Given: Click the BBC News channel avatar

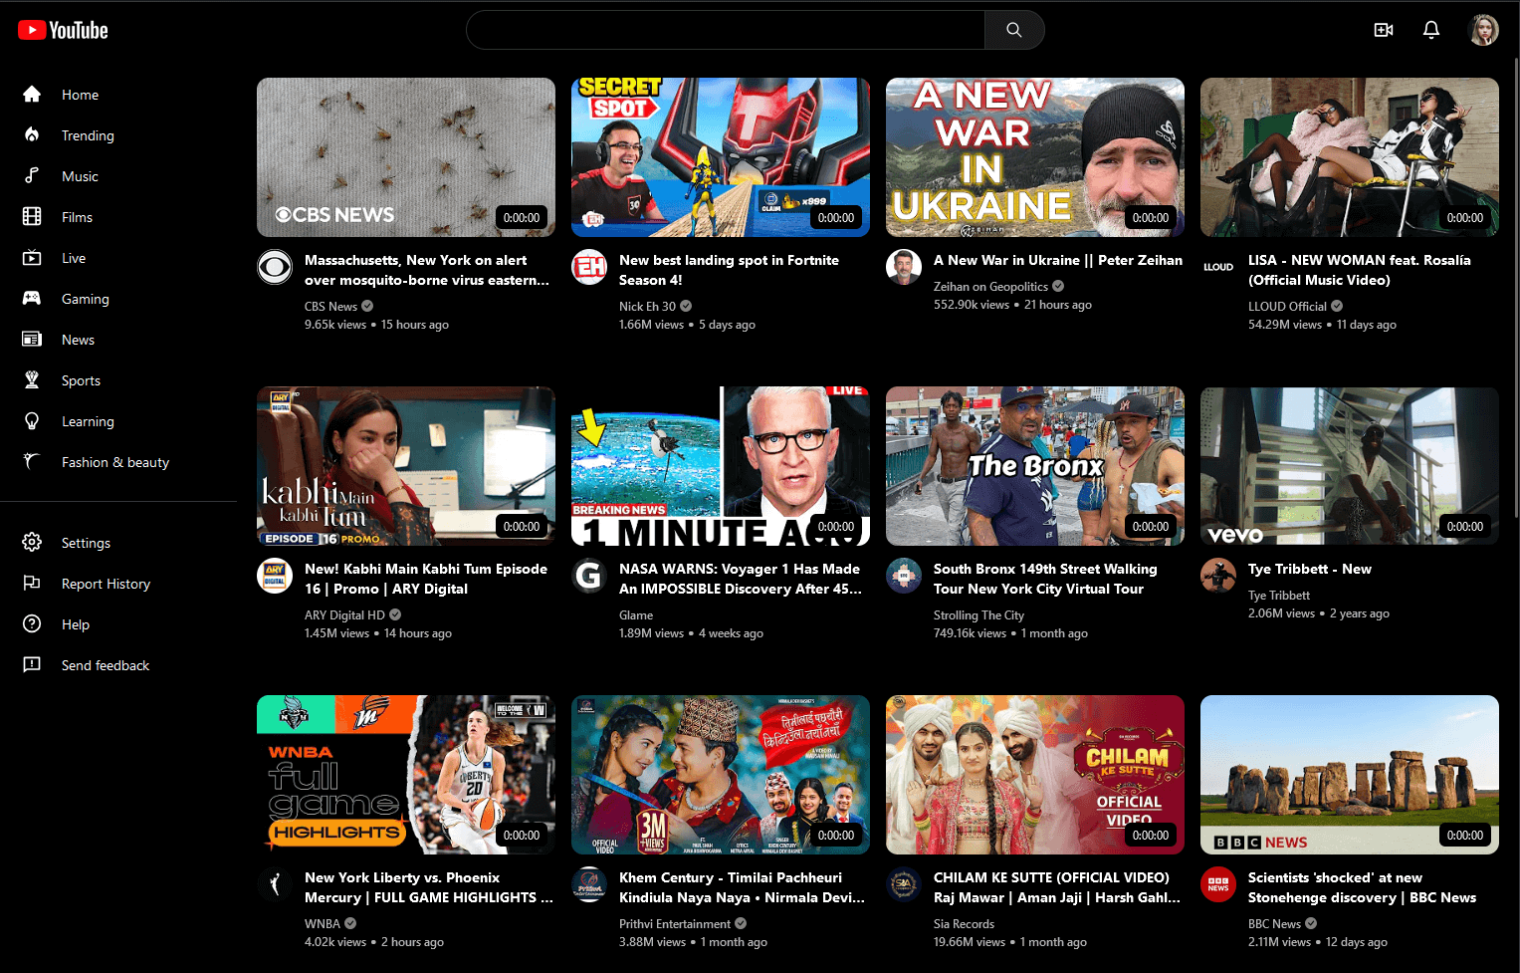Looking at the screenshot, I should point(1218,884).
